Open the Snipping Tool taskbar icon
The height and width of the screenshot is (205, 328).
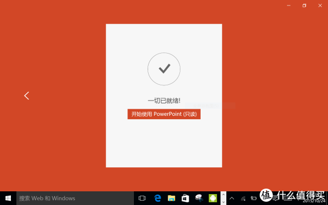pos(199,198)
